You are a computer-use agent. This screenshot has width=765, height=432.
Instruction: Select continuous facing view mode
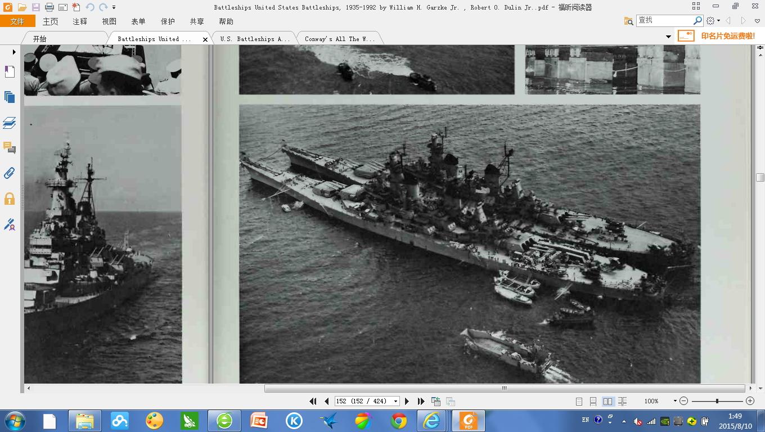click(622, 401)
